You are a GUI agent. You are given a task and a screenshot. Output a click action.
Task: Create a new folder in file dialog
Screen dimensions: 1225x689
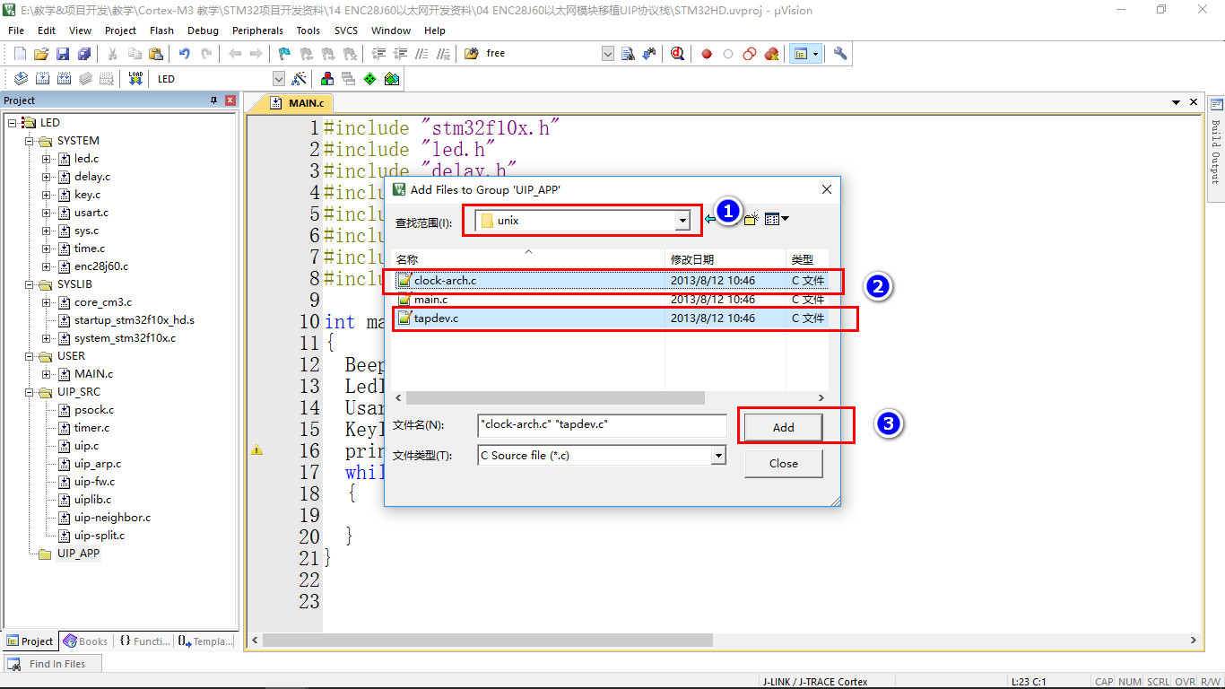(x=751, y=219)
